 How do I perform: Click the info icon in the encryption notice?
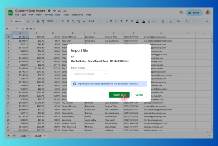pyautogui.click(x=74, y=84)
